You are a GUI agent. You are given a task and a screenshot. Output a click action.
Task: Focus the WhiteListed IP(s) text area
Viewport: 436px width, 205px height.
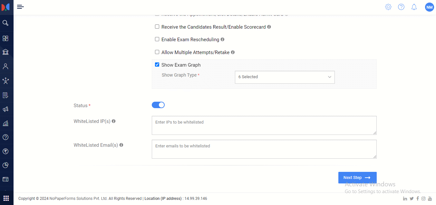(264, 126)
